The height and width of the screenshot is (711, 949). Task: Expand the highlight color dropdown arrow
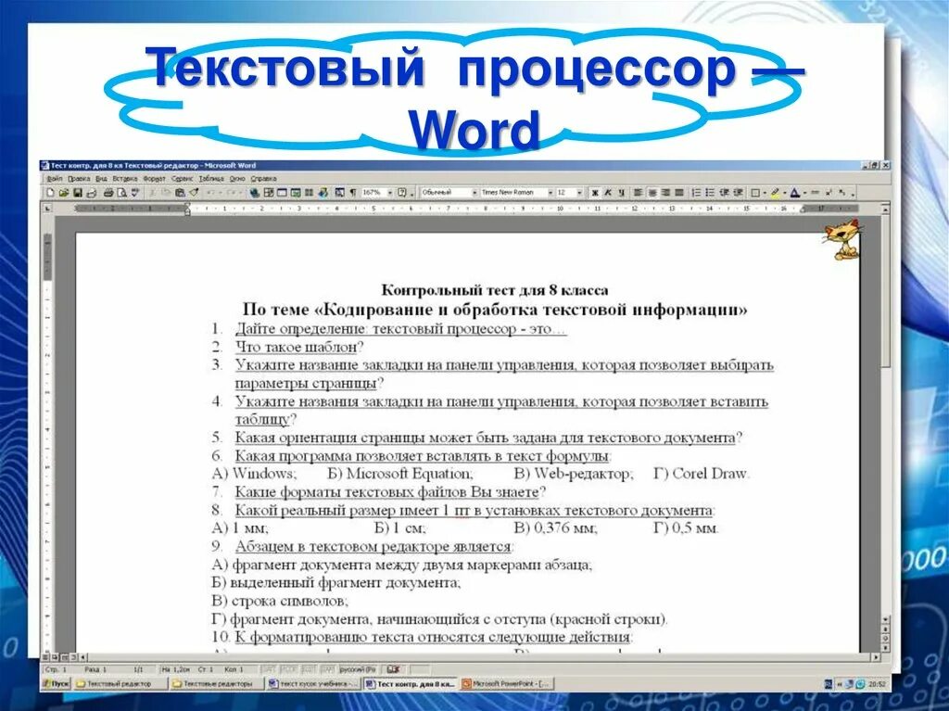tap(784, 193)
